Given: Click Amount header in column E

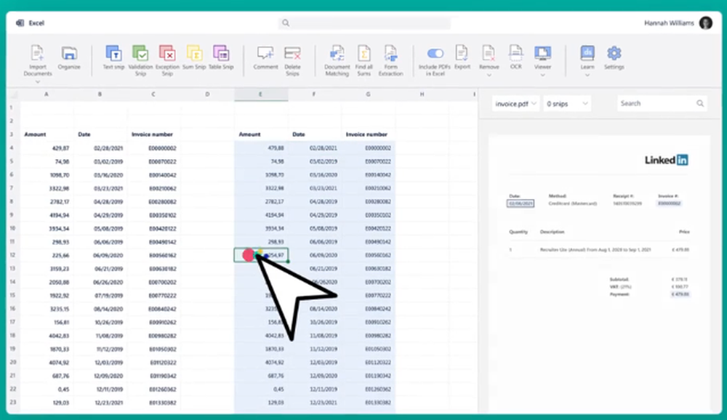Looking at the screenshot, I should pos(249,134).
